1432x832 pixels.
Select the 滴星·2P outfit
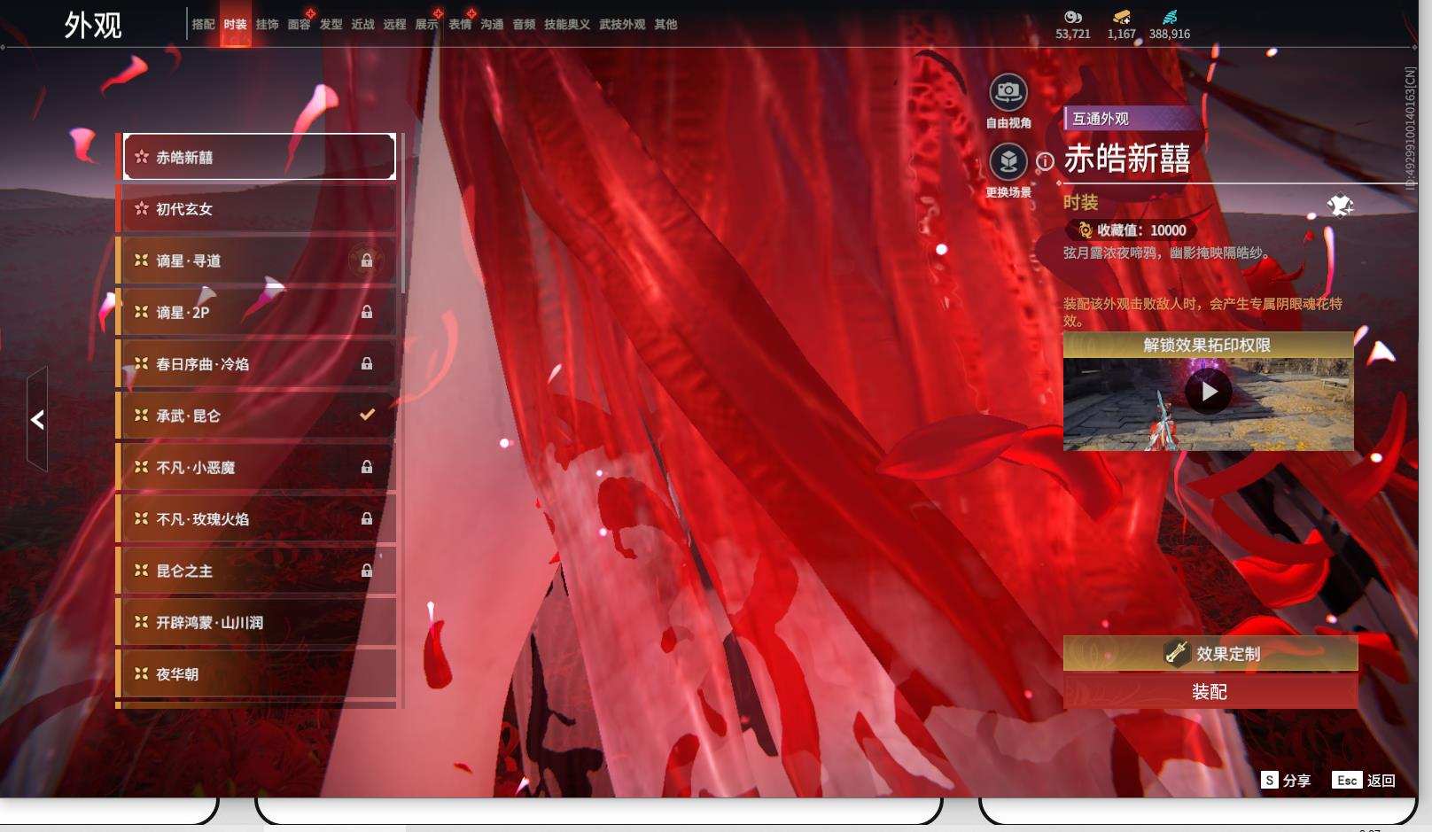257,312
